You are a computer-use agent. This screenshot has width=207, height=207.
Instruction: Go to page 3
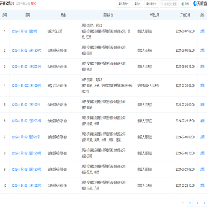(197, 203)
